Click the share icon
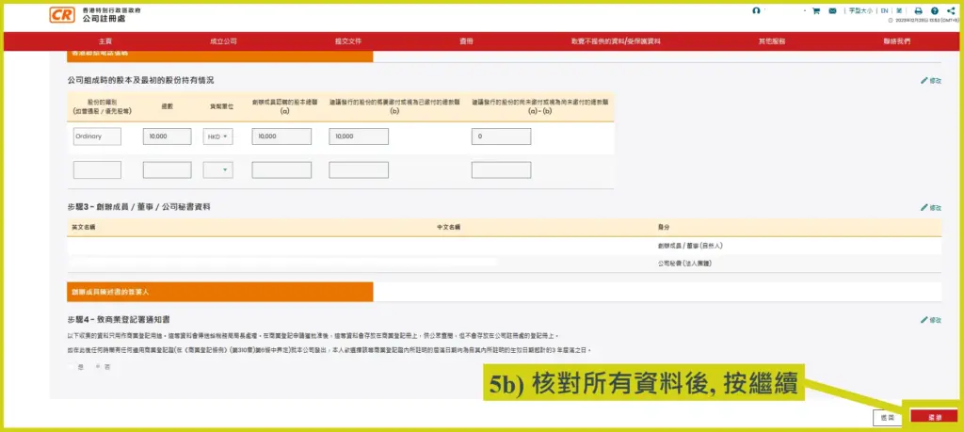This screenshot has height=432, width=964. click(951, 11)
